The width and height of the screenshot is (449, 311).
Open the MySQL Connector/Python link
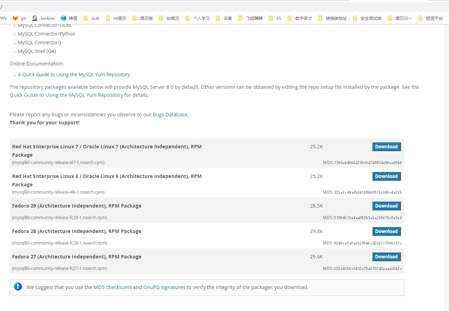(x=47, y=34)
